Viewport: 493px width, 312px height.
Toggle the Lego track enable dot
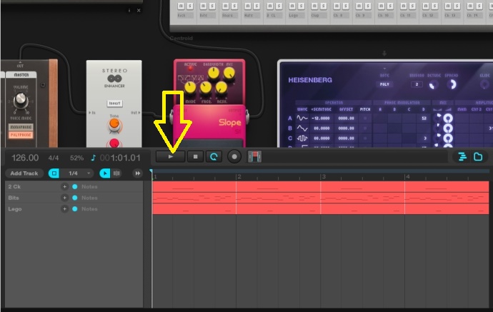pos(75,209)
